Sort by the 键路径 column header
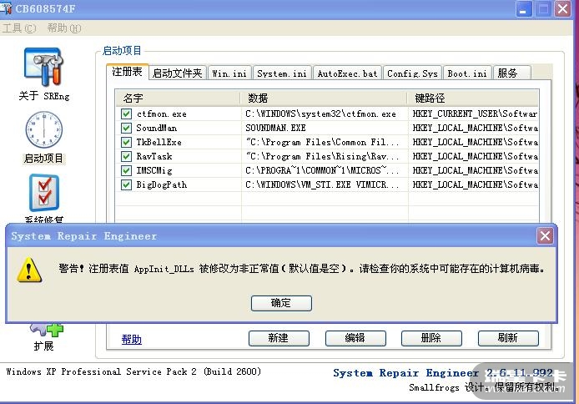 [473, 98]
